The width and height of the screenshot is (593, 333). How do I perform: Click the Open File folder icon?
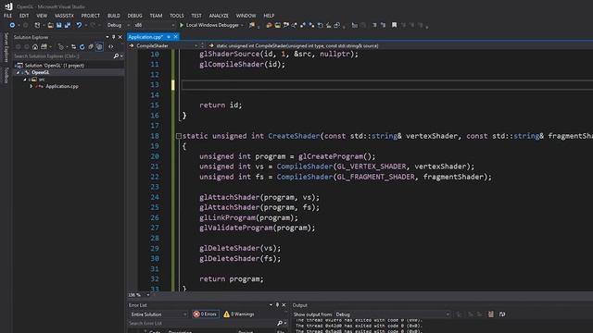coord(50,25)
